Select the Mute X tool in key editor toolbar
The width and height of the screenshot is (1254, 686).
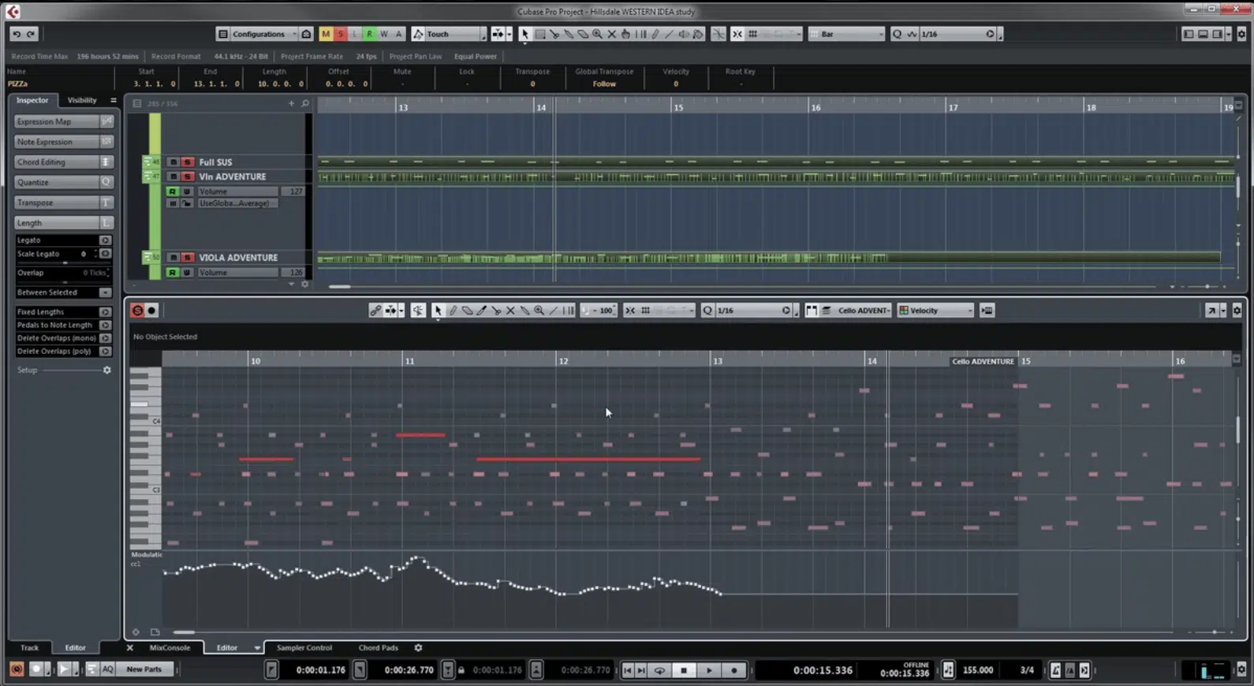point(510,311)
